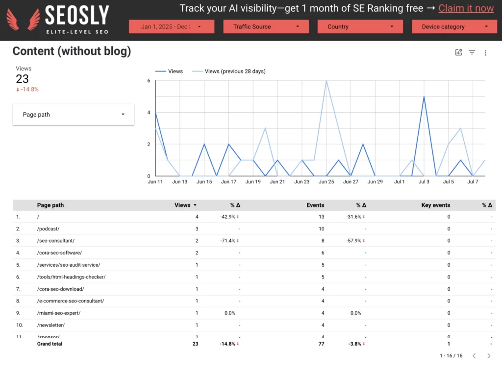Toggle Views (previous 28 days) legend

[x=228, y=71]
